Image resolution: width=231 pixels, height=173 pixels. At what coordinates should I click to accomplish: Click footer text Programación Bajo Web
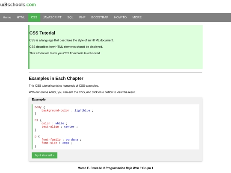tap(122, 168)
